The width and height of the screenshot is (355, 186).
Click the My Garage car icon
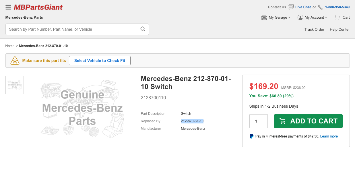pos(264,18)
